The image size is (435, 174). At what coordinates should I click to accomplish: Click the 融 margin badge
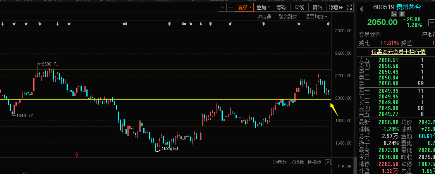click(x=394, y=14)
